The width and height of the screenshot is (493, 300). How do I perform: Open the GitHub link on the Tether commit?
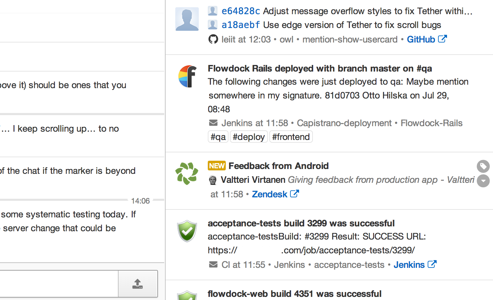click(421, 39)
